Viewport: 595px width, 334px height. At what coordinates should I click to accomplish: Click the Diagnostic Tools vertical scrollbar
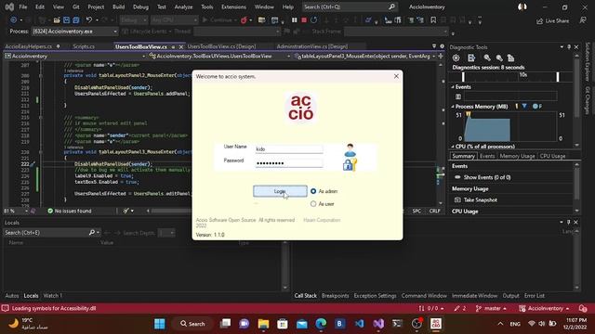[577, 100]
